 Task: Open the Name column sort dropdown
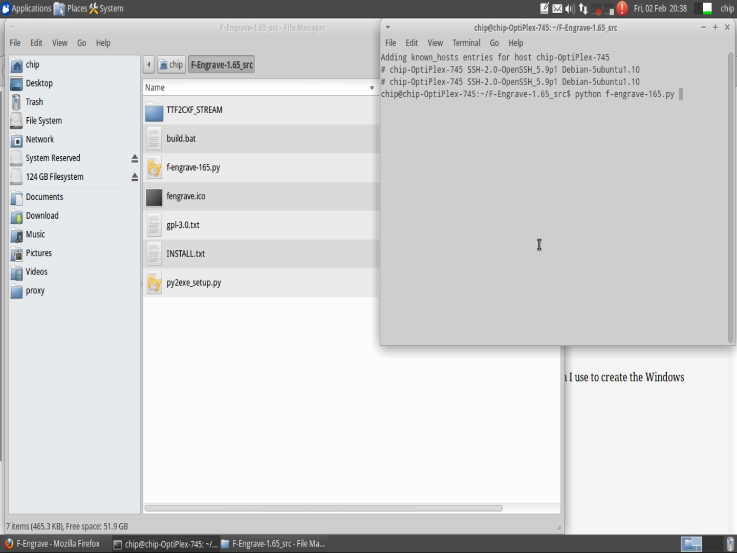(x=372, y=88)
